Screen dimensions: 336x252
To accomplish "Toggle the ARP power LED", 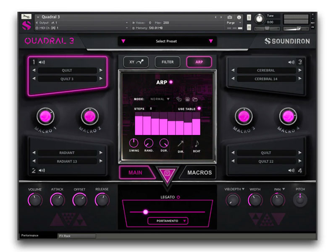I will [171, 82].
